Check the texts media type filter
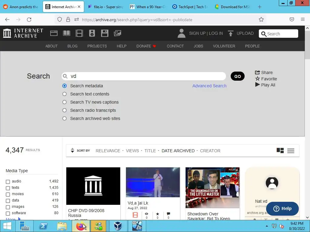The image size is (310, 232). coord(8,188)
